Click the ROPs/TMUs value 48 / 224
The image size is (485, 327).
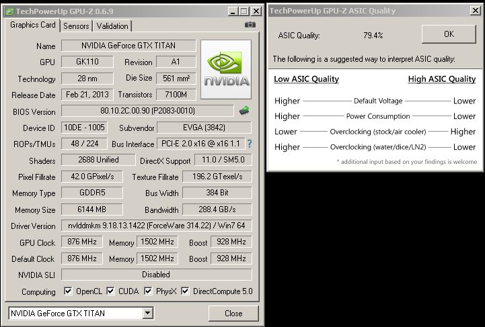tap(84, 143)
